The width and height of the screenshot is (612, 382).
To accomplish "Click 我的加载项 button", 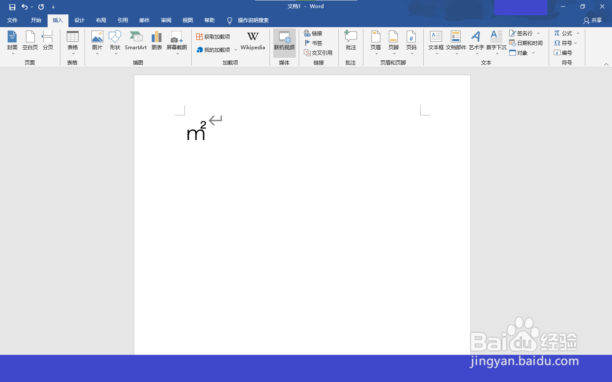I will 213,50.
